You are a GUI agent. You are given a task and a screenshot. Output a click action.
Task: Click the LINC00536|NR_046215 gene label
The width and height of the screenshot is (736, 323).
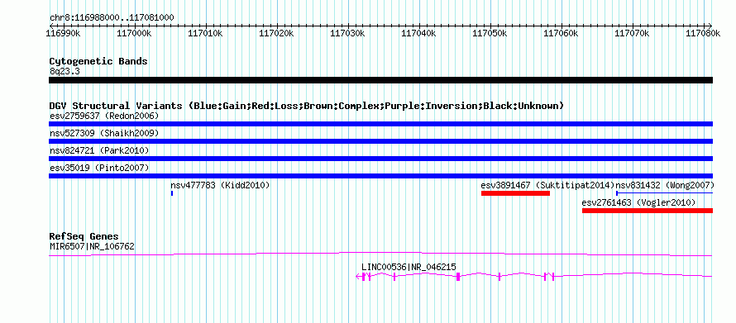pyautogui.click(x=409, y=267)
